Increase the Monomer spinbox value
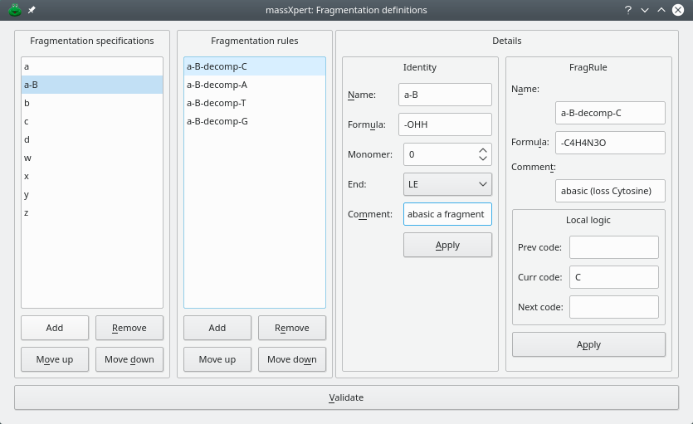693x424 pixels. 483,151
